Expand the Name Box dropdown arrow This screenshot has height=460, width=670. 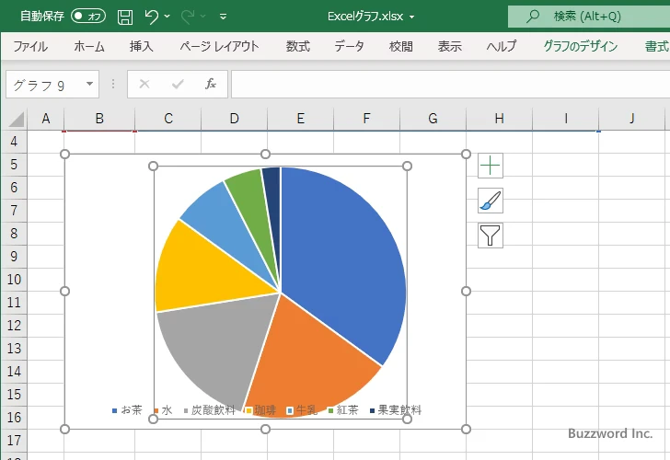tap(90, 84)
